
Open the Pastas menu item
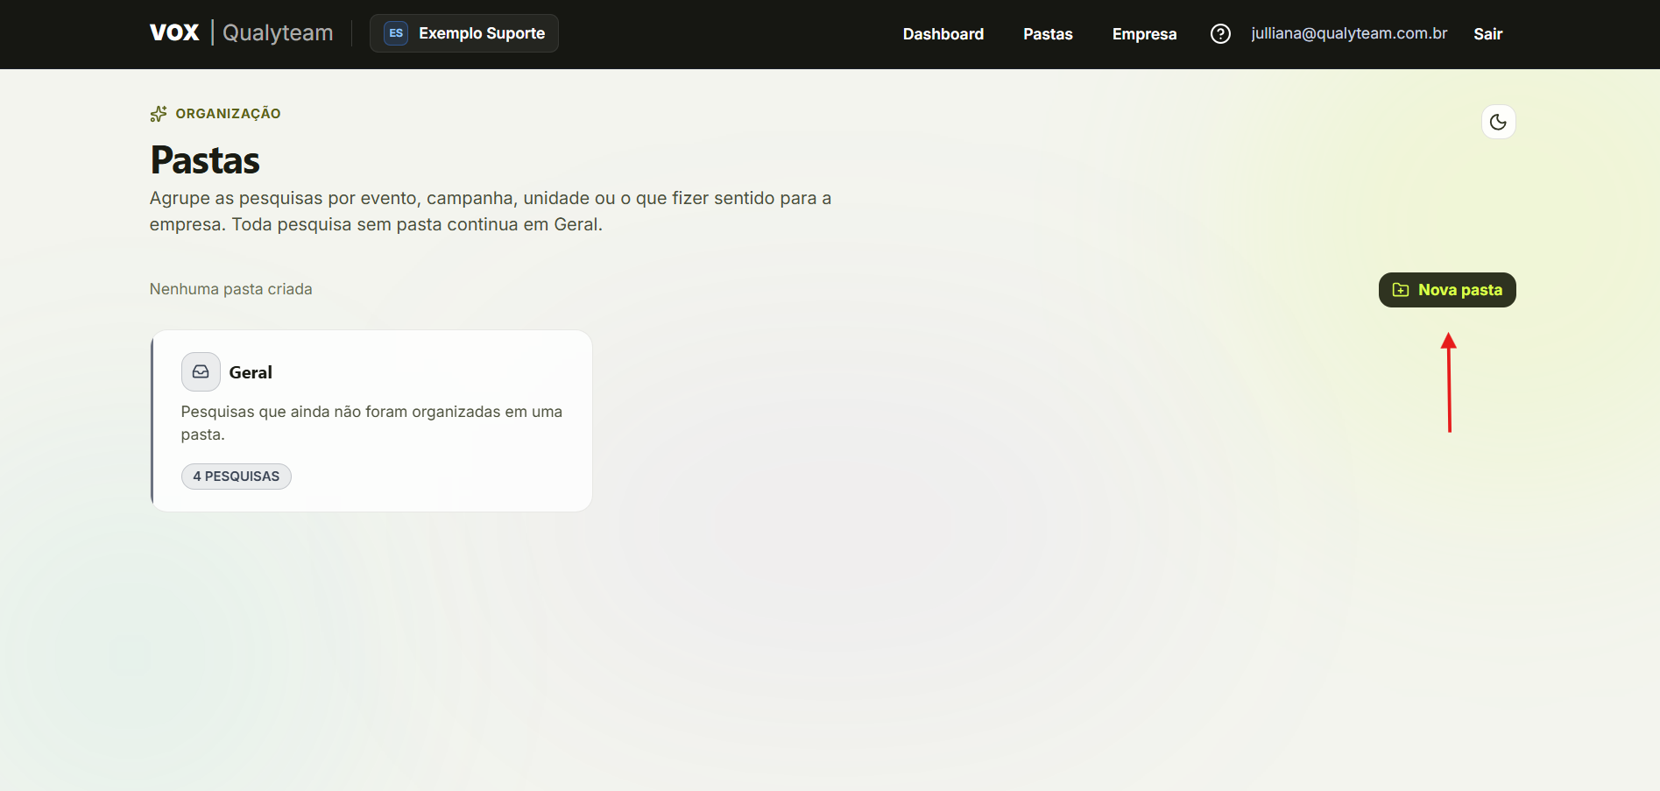(1048, 34)
